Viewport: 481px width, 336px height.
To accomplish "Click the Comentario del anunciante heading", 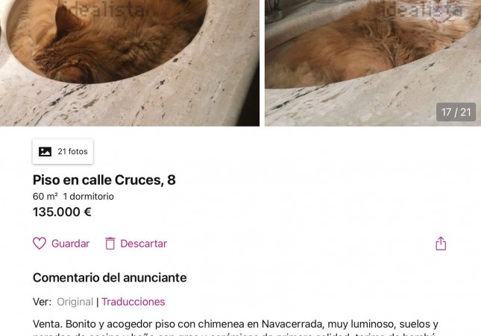I will (x=110, y=278).
